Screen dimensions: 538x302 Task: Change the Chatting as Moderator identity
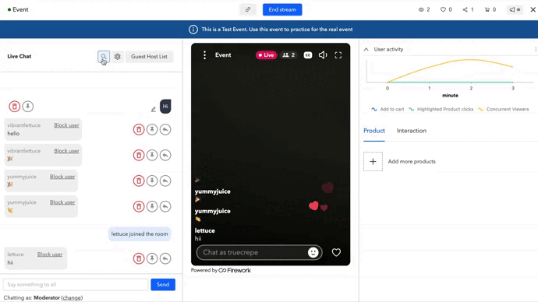point(72,298)
